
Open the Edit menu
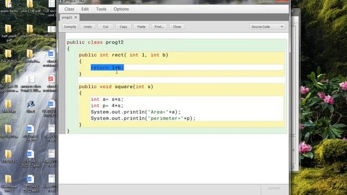click(x=85, y=9)
